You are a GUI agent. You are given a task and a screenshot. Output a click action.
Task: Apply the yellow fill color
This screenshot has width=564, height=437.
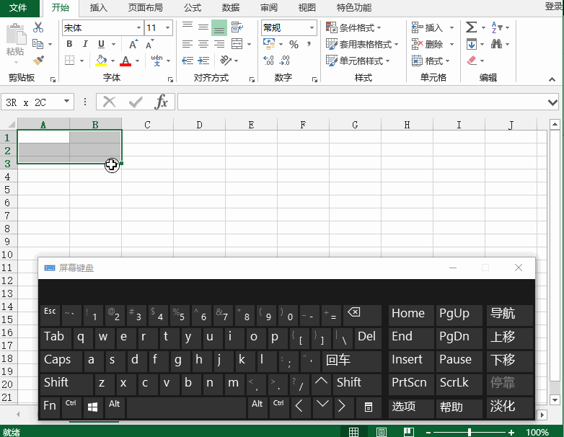[102, 61]
